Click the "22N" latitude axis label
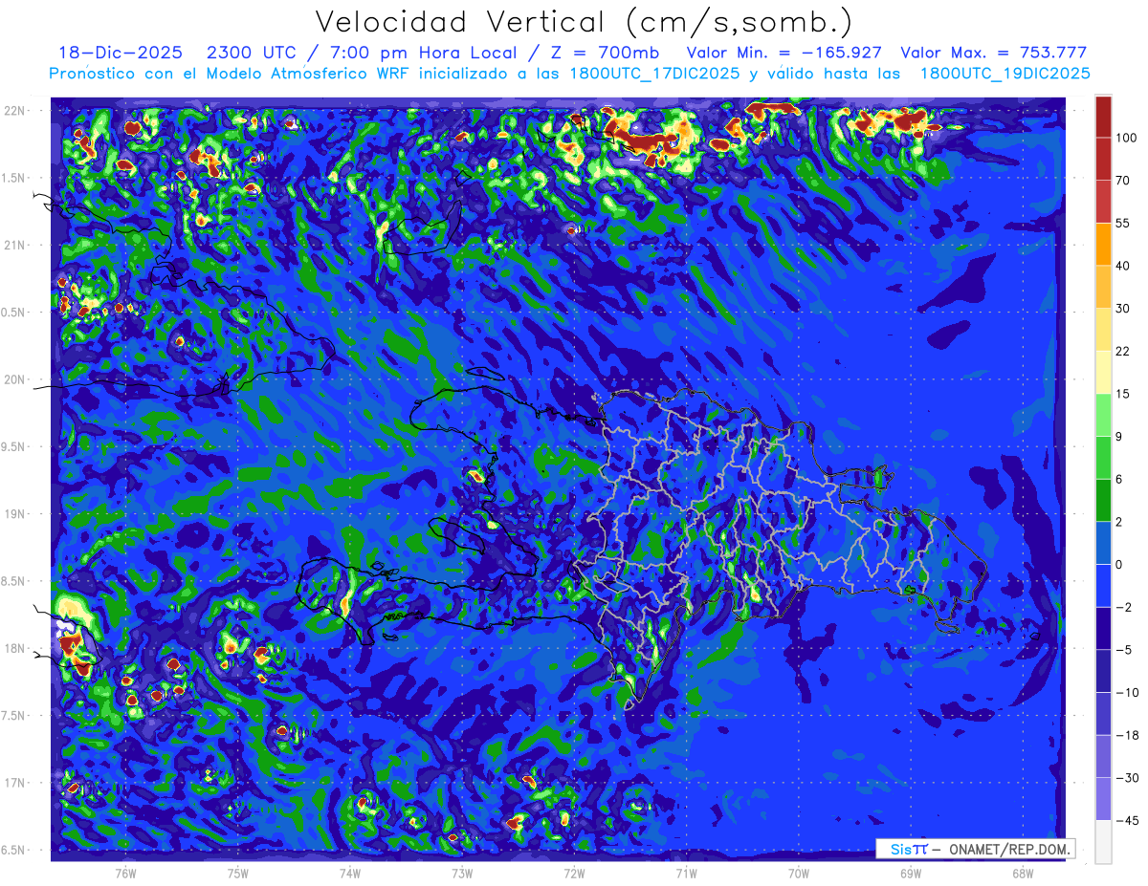 coord(15,111)
